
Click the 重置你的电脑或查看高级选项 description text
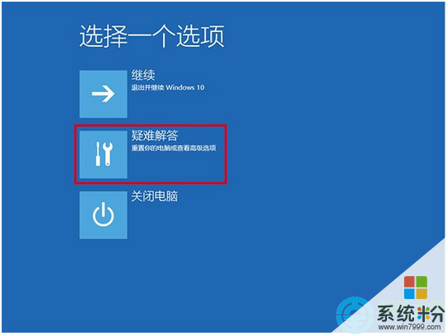[x=174, y=148]
